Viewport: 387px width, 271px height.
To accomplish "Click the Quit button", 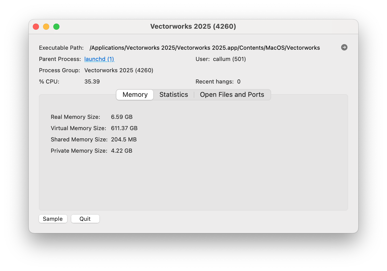I will (x=85, y=219).
